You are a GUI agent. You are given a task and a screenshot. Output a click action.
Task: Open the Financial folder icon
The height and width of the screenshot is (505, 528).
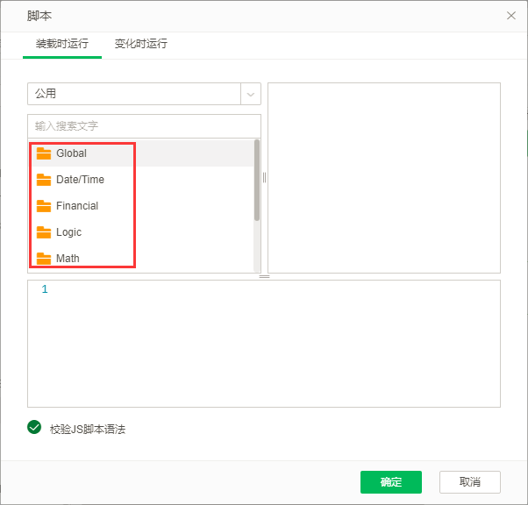coord(44,206)
